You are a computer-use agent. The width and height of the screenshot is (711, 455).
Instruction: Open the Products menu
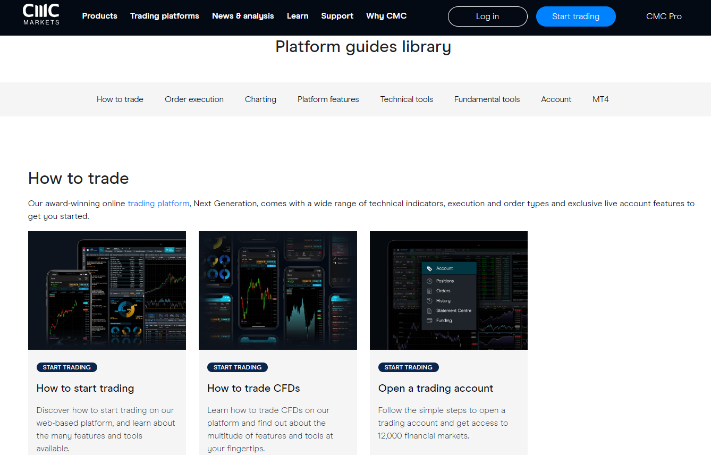[x=99, y=16]
